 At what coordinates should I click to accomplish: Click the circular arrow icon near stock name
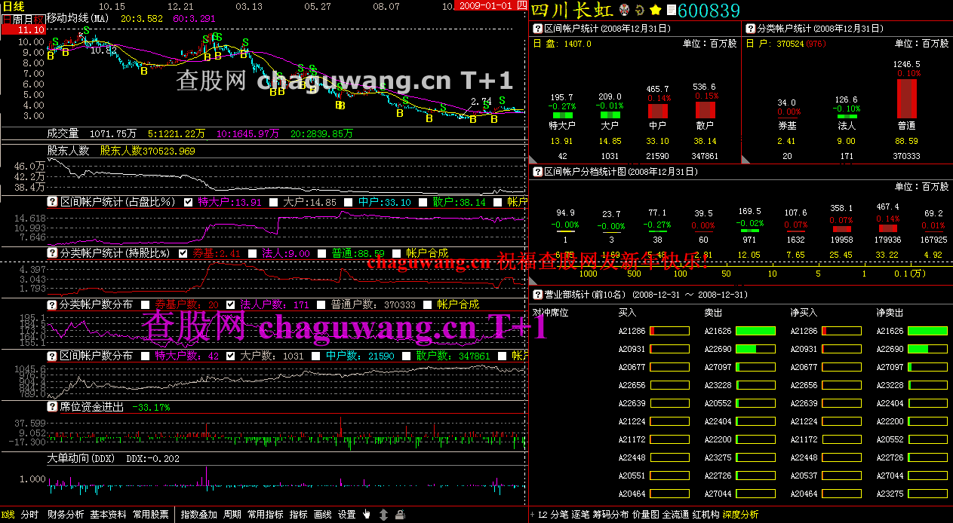click(x=640, y=10)
